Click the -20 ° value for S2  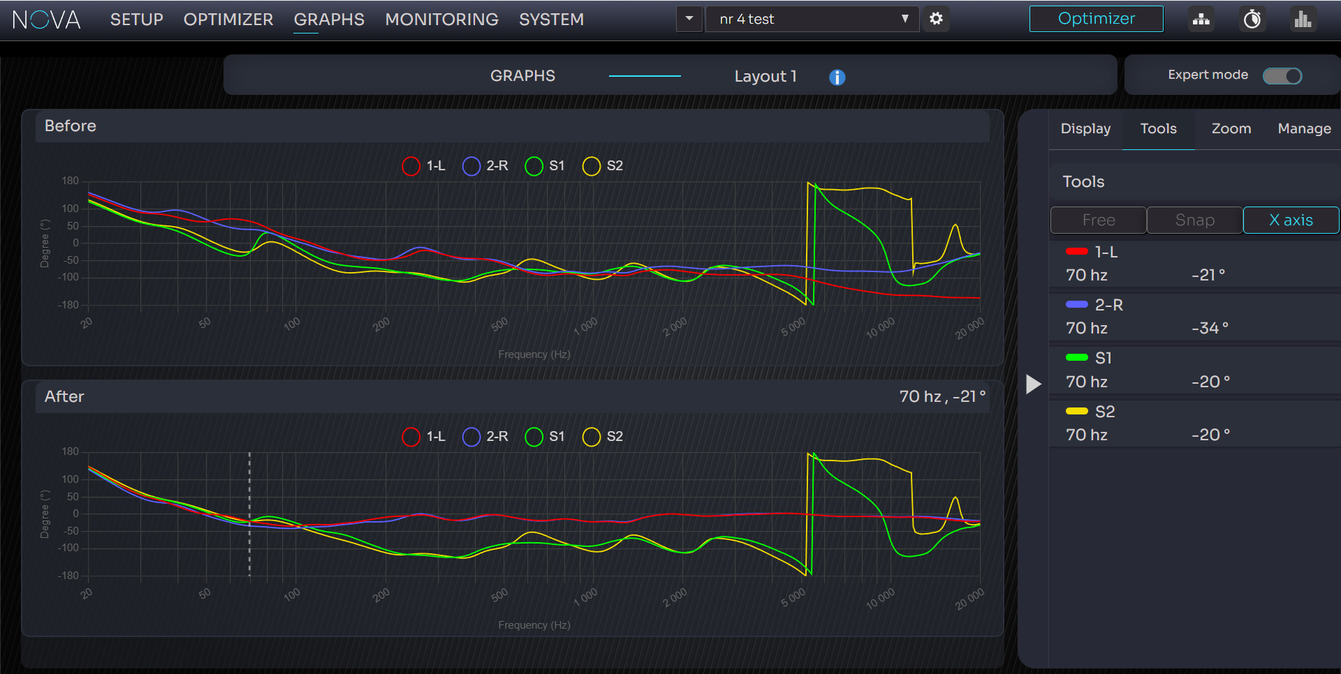pyautogui.click(x=1210, y=435)
